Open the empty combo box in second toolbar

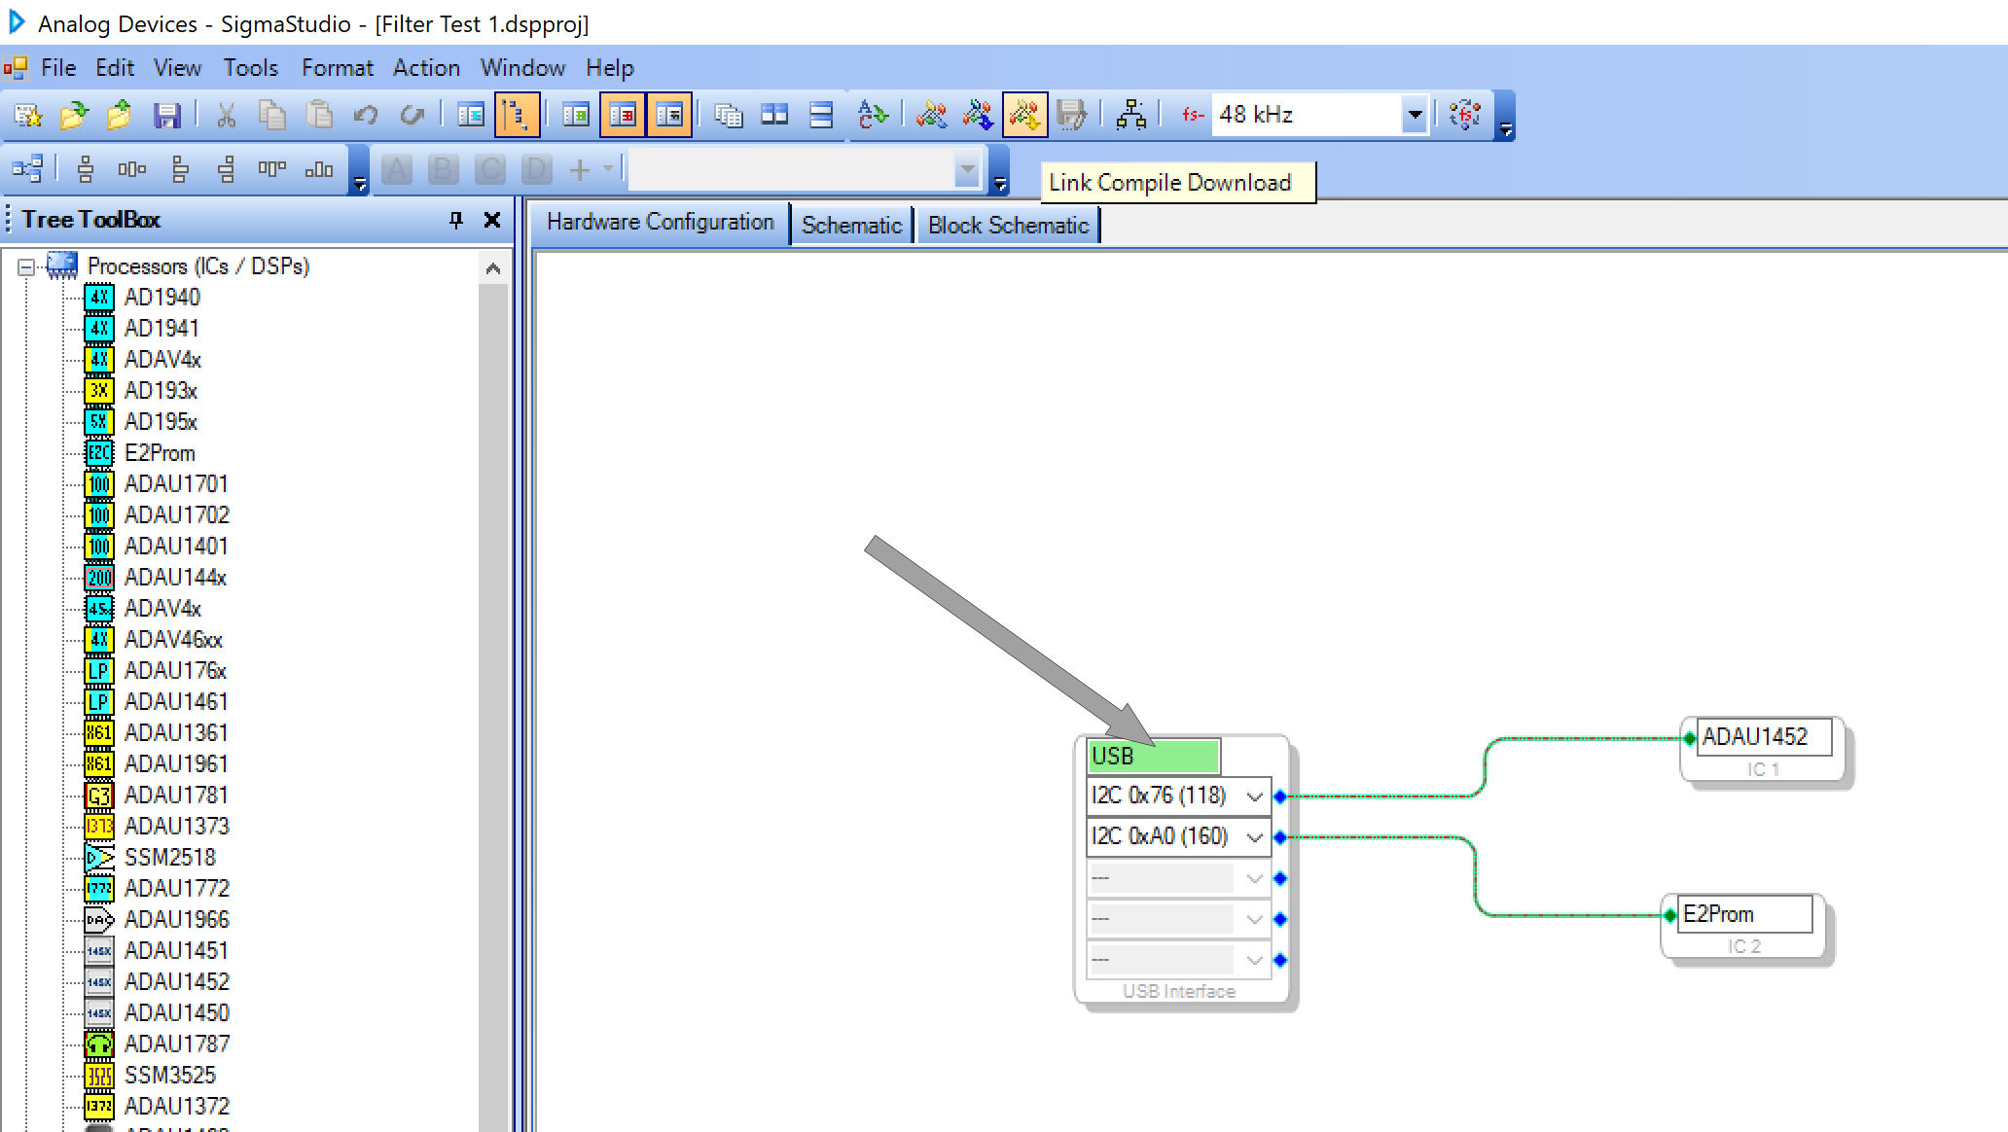[x=967, y=171]
